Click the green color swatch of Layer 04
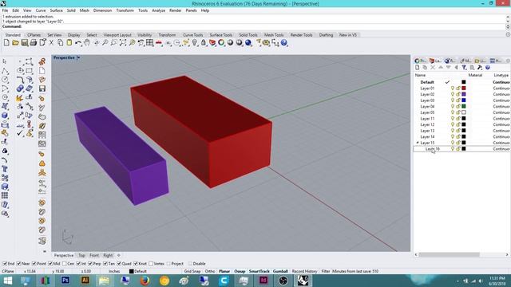The width and height of the screenshot is (511, 287). (464, 106)
